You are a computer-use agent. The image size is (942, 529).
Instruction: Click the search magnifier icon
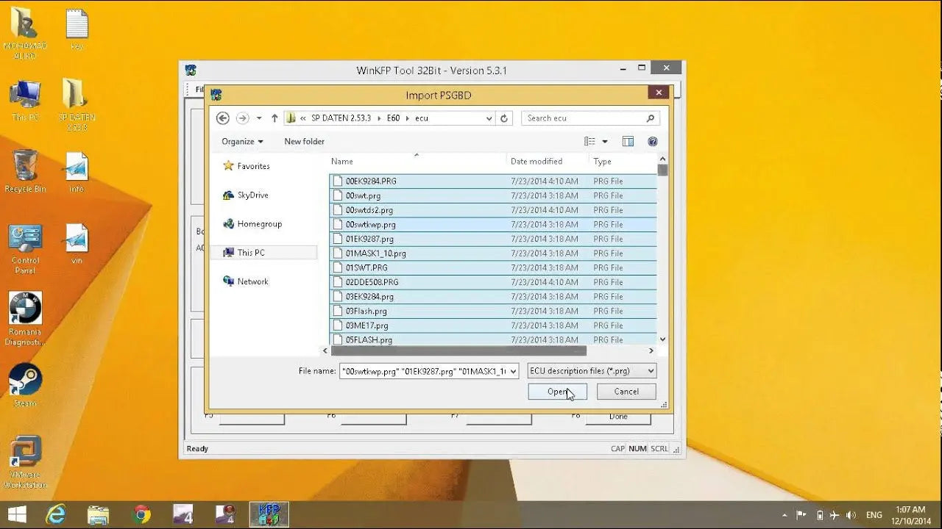point(651,118)
